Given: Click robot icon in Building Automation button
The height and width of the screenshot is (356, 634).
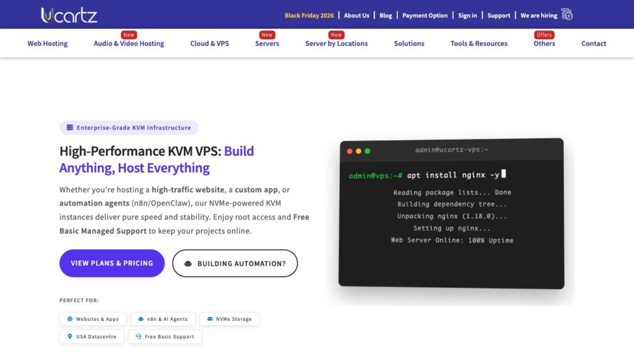Looking at the screenshot, I should (188, 263).
